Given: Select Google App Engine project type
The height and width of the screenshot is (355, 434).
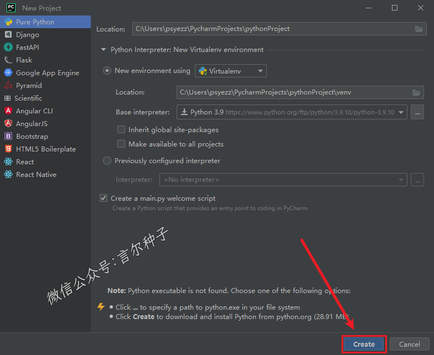Looking at the screenshot, I should pos(45,73).
